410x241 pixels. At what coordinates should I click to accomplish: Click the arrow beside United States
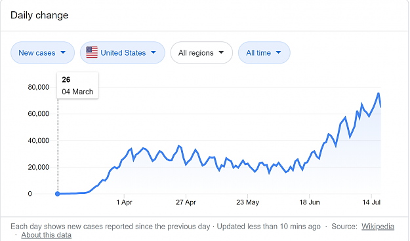coord(154,52)
